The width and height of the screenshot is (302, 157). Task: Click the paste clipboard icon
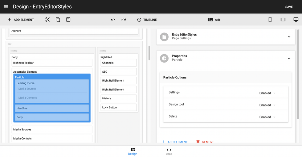[x=68, y=20]
